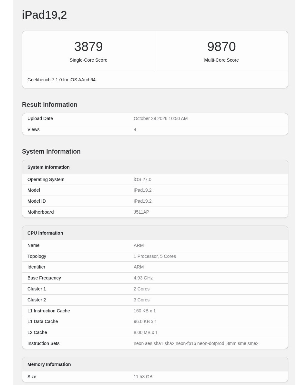Select the ARM value in Identifier row

pos(139,267)
